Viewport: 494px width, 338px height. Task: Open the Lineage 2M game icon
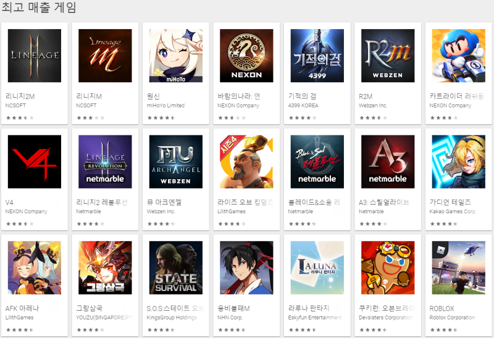(x=35, y=56)
